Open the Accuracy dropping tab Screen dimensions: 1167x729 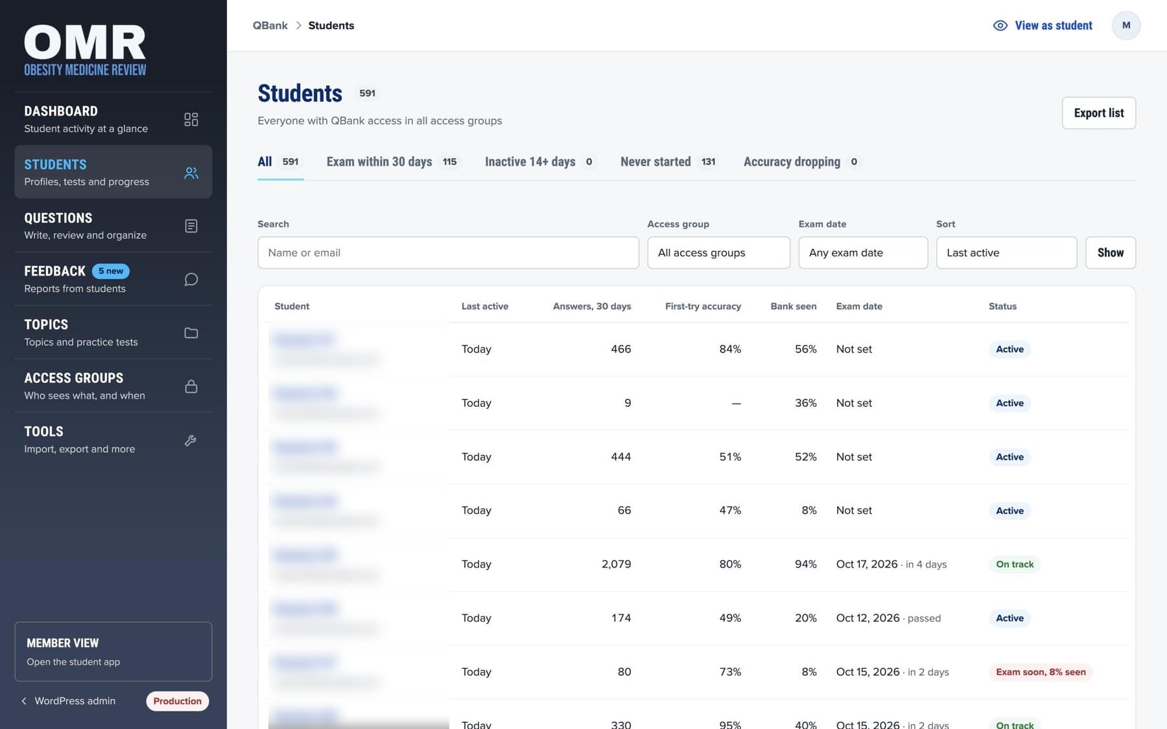click(801, 162)
